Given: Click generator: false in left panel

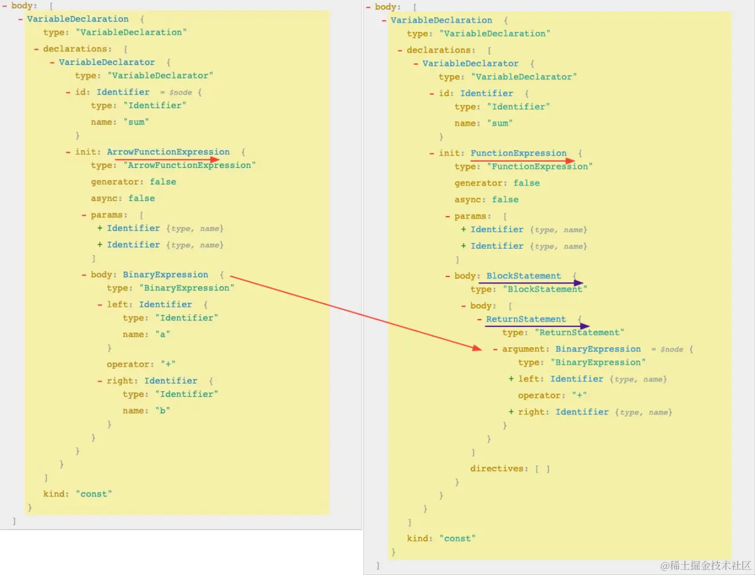Looking at the screenshot, I should point(133,182).
